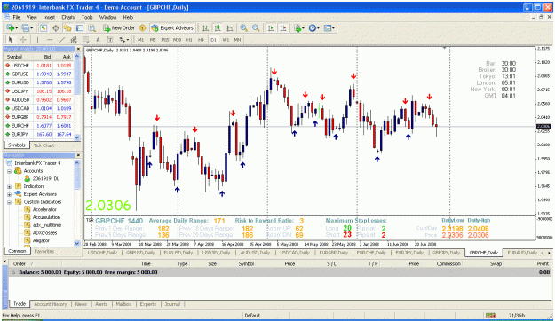This screenshot has height=321, width=555.
Task: Collapse the Accounts tree node
Action: (x=10, y=171)
